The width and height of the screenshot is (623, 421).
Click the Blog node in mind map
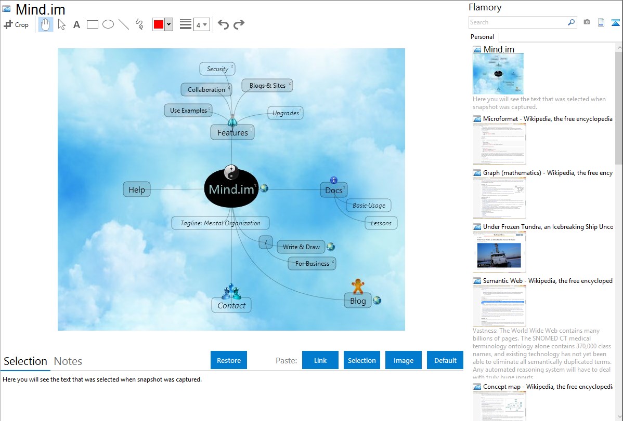click(x=358, y=301)
